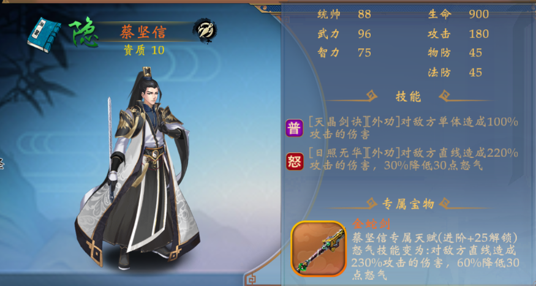Click the 专属宝物 section header

408,204
